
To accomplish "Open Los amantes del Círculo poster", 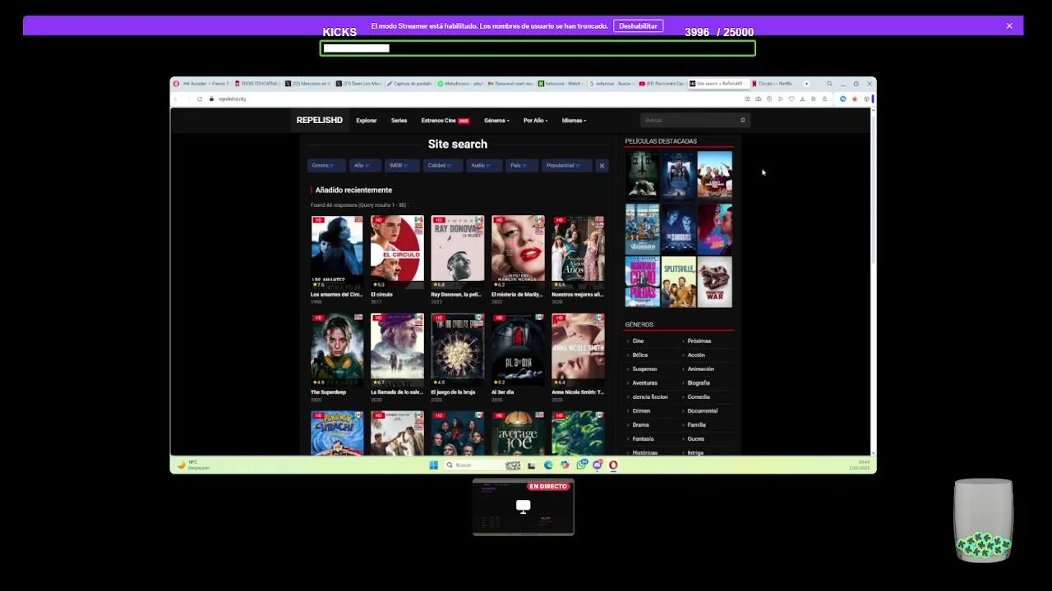I will click(337, 252).
